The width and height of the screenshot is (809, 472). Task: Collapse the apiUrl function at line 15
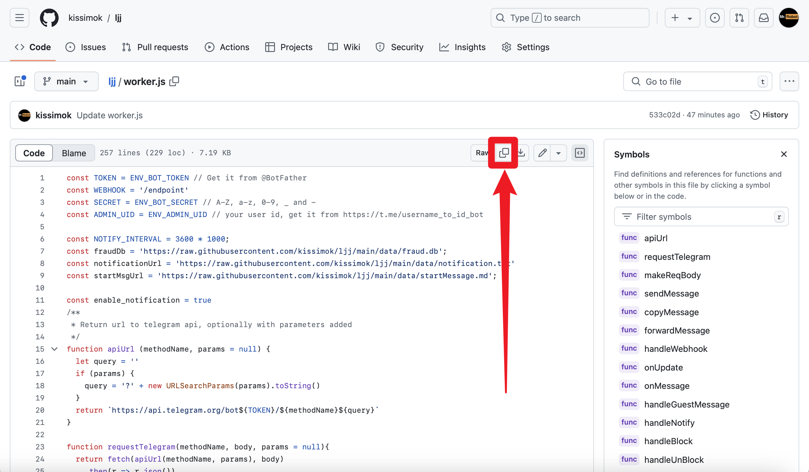pyautogui.click(x=55, y=349)
